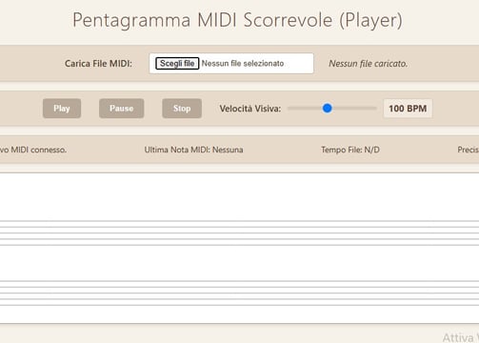Click the 'Nessun file caricato.' status
479x343 pixels.
pyautogui.click(x=369, y=64)
